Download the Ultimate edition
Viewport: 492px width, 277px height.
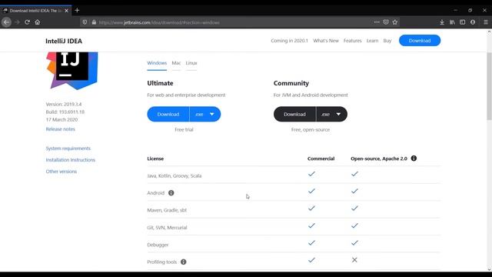(x=168, y=114)
